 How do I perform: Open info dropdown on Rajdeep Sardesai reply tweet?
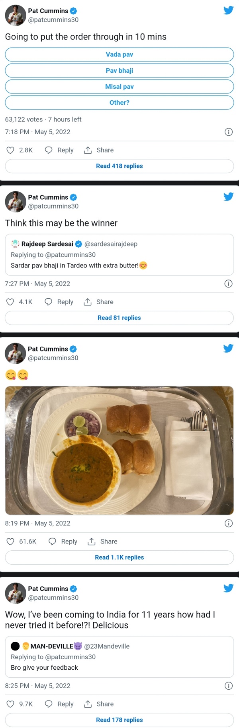pyautogui.click(x=228, y=284)
